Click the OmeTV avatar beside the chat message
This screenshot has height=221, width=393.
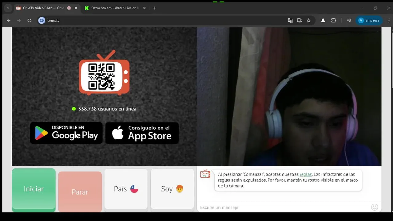click(205, 174)
